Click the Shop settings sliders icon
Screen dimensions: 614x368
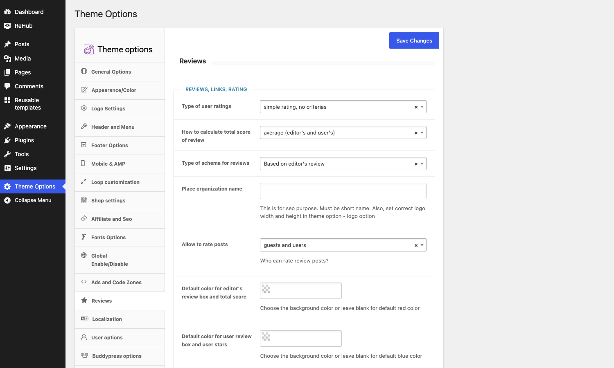84,200
